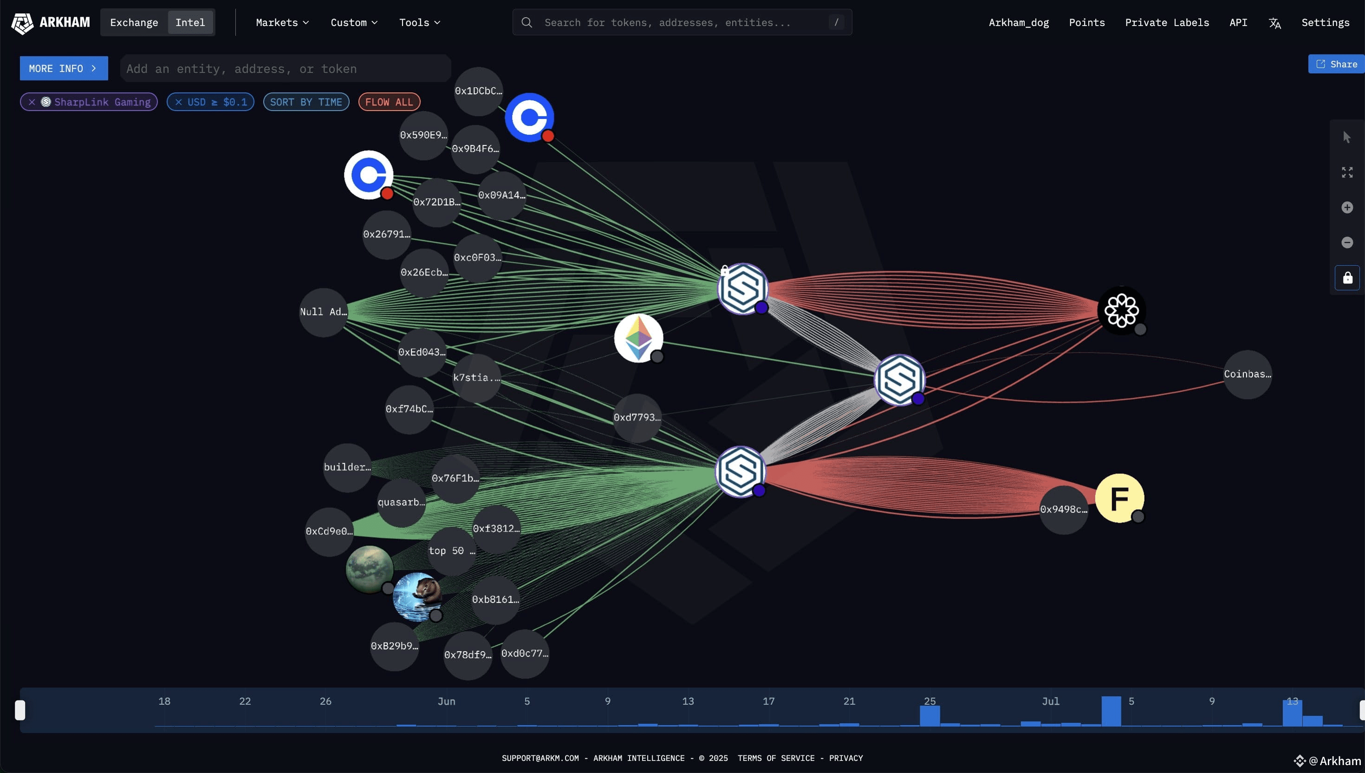The height and width of the screenshot is (773, 1365).
Task: Select the Null Ad… node
Action: pyautogui.click(x=324, y=312)
